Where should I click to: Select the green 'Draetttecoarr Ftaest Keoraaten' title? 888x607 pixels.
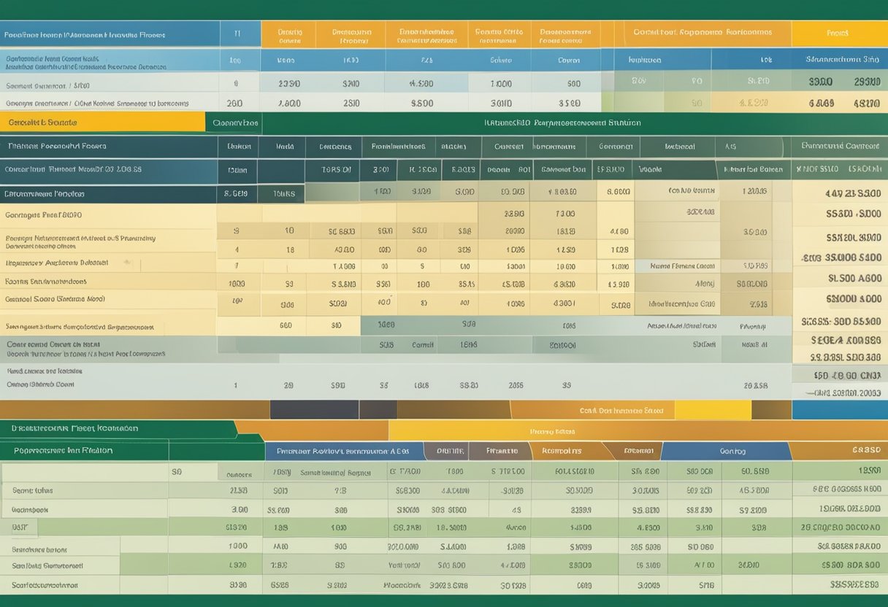[117, 429]
